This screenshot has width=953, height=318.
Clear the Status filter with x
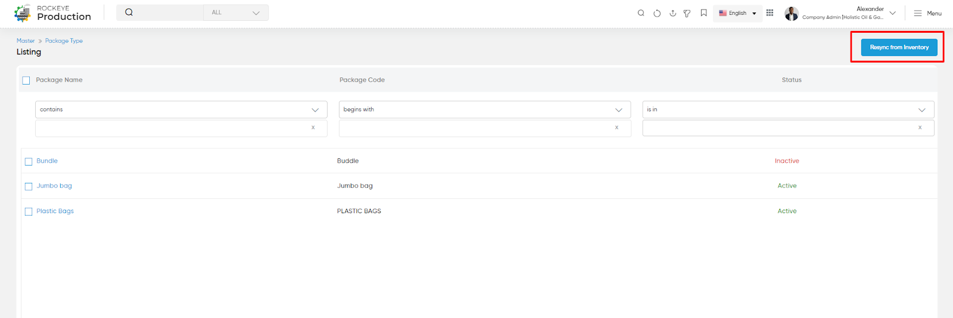(920, 127)
